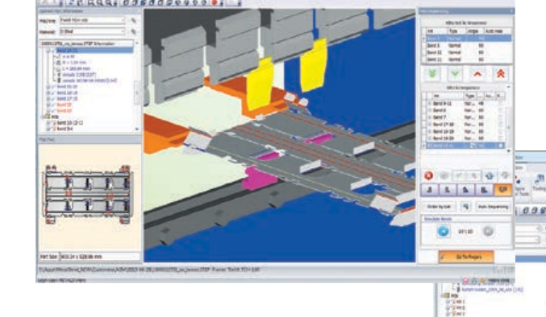Toggle checkmark beside Bend 17 tree item

tap(53, 99)
